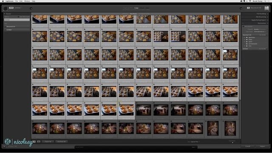Click the Untitled volume header in Destination

click(255, 49)
